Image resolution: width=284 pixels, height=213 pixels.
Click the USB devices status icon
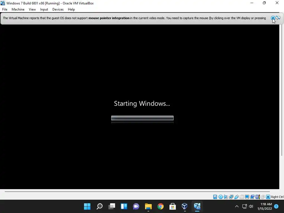coord(237,197)
